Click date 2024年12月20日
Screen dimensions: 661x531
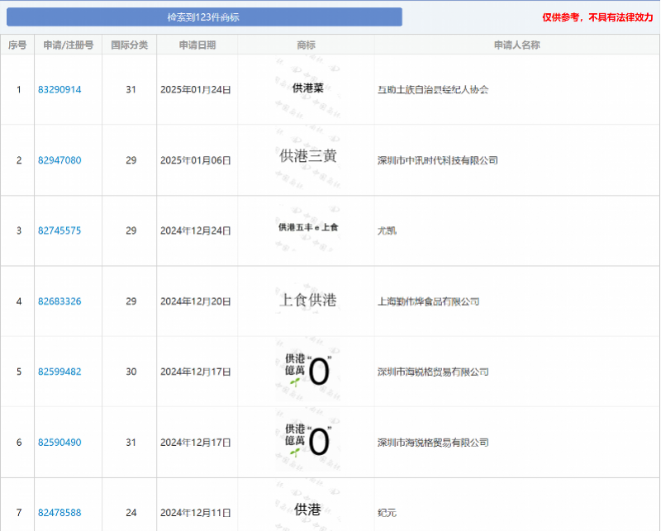196,301
